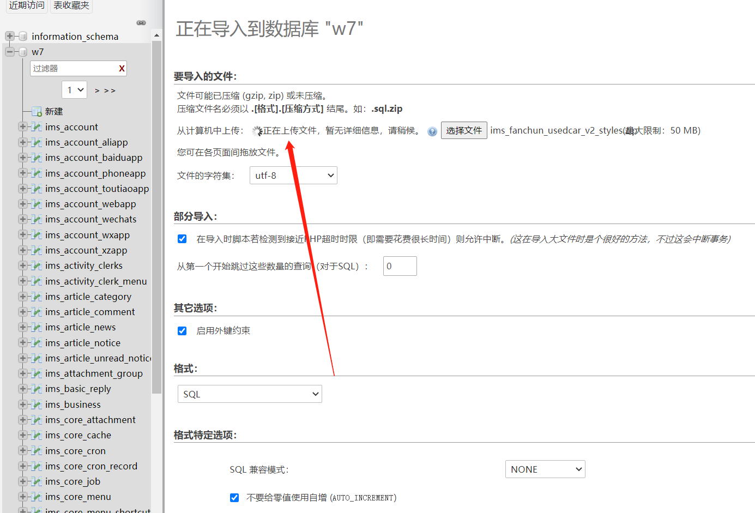Click the table icon for ims_activity_clerks
Viewport: 755px width, 513px height.
pos(37,265)
